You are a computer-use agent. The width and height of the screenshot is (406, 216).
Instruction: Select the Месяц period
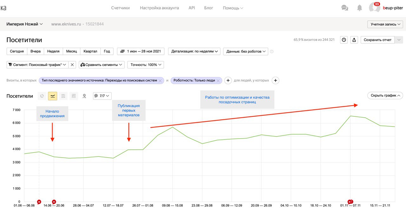[x=71, y=51]
